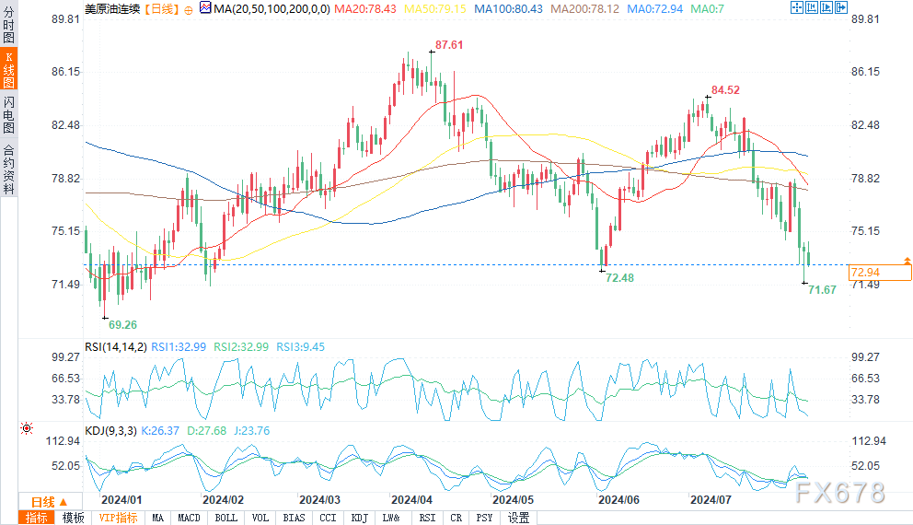Click the export/pop-out chart icon
The image size is (913, 525).
coord(841,7)
